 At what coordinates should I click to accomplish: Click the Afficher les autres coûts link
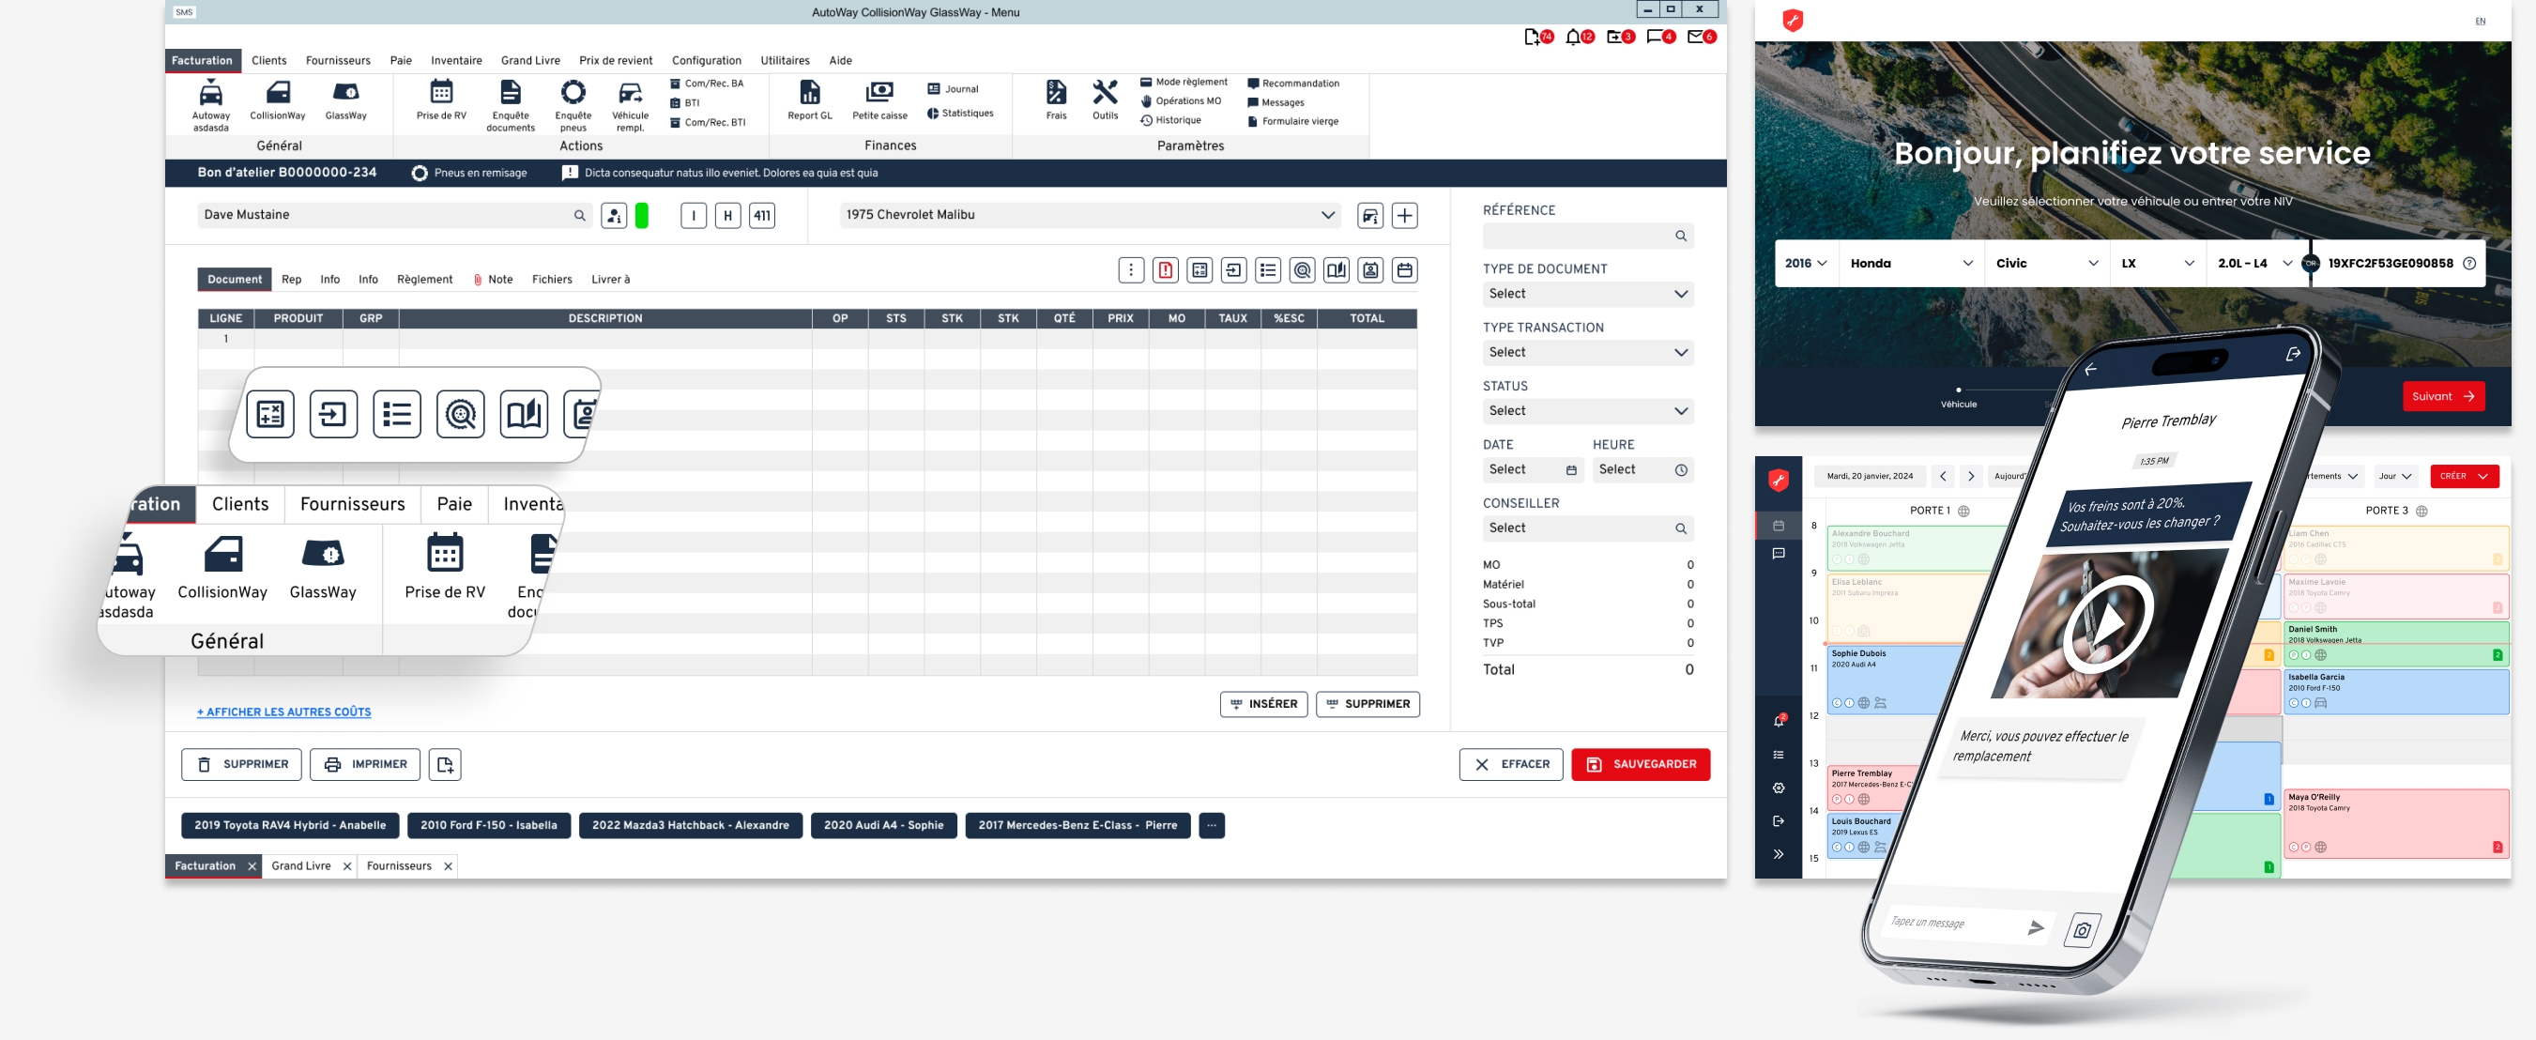point(283,712)
